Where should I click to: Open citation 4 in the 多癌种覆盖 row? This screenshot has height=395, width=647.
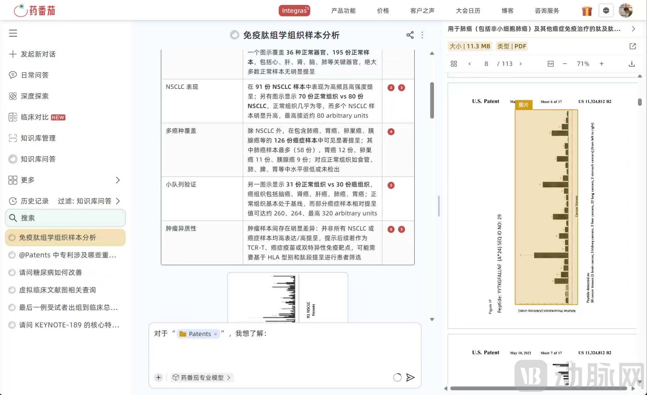click(x=391, y=132)
